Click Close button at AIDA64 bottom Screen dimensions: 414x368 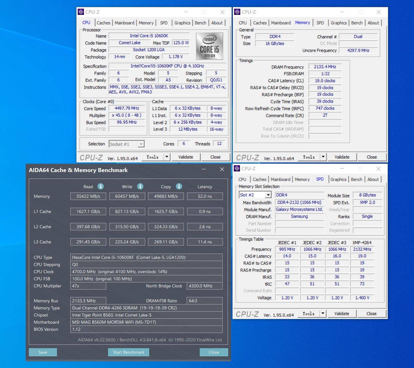pyautogui.click(x=214, y=352)
